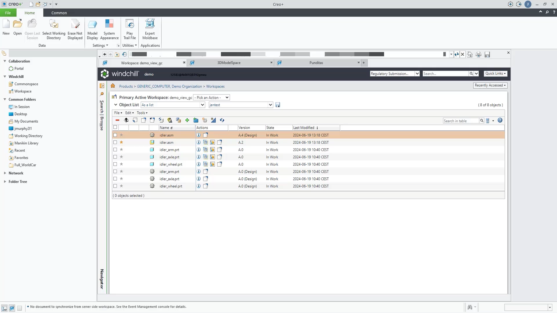
Task: Open the table help question mark icon
Action: coord(500,120)
